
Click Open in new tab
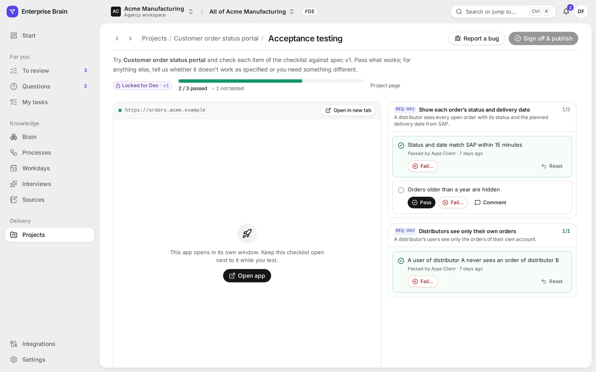tap(348, 110)
